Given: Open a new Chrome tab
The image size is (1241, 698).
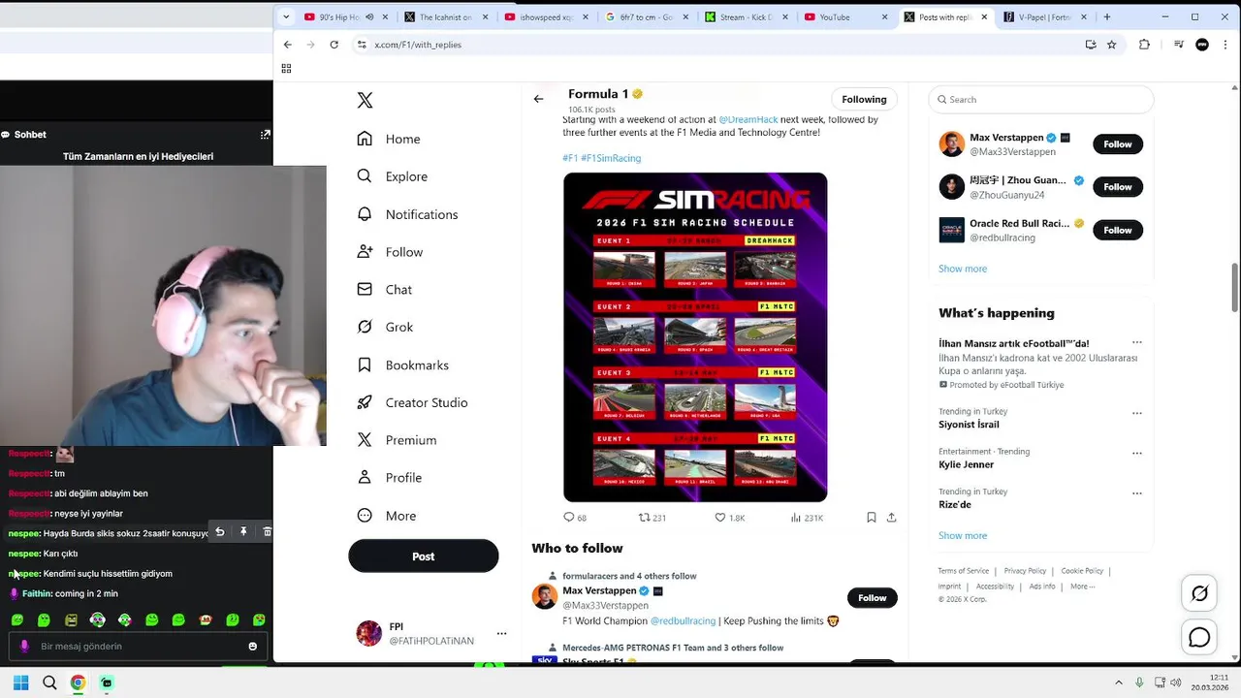Looking at the screenshot, I should point(1106,17).
